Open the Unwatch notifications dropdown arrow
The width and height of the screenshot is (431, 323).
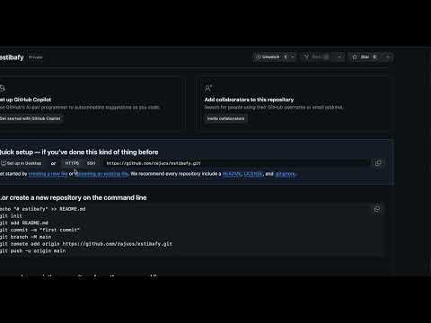click(x=293, y=57)
